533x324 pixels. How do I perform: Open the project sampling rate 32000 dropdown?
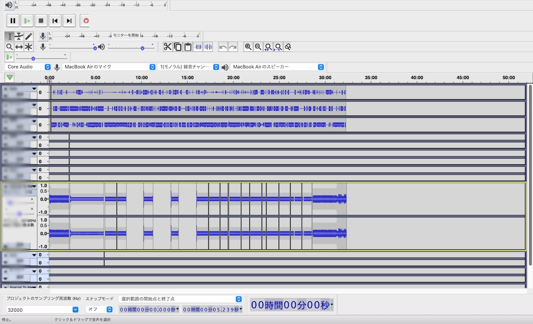pyautogui.click(x=42, y=310)
